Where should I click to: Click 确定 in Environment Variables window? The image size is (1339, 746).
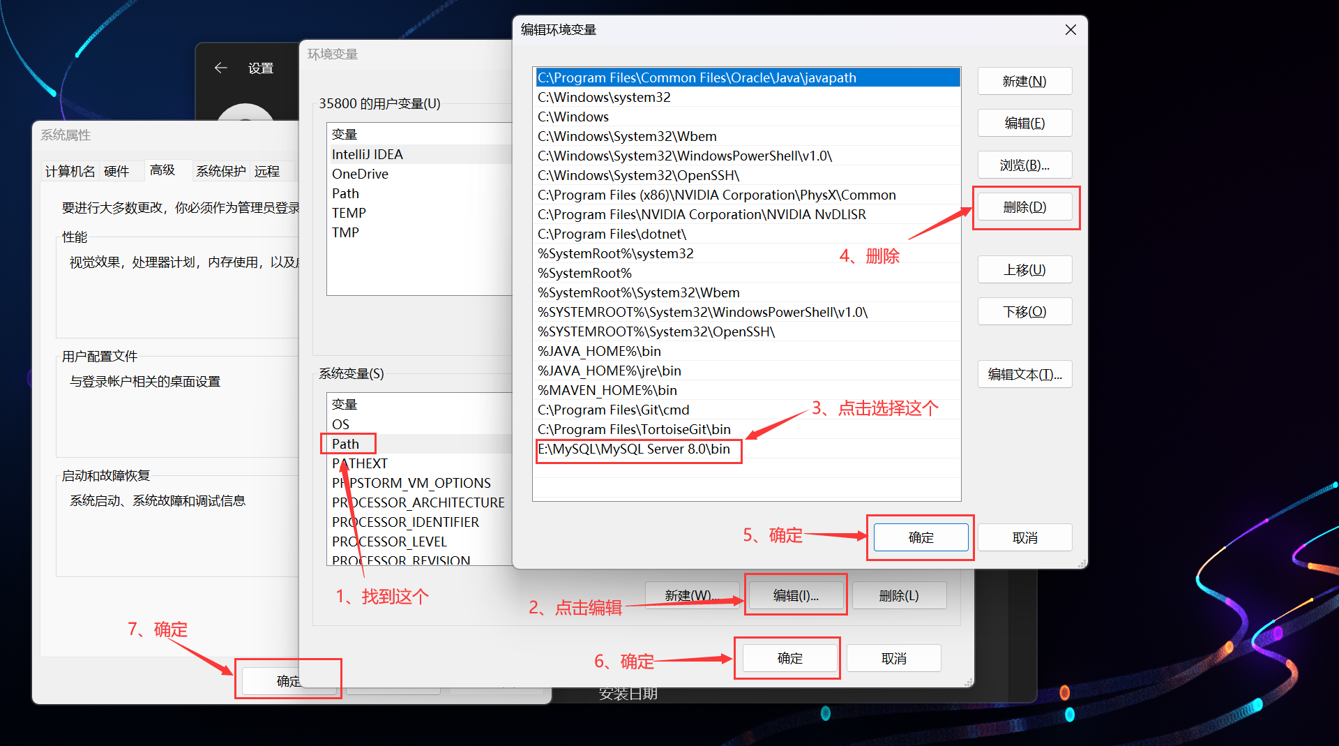tap(789, 658)
